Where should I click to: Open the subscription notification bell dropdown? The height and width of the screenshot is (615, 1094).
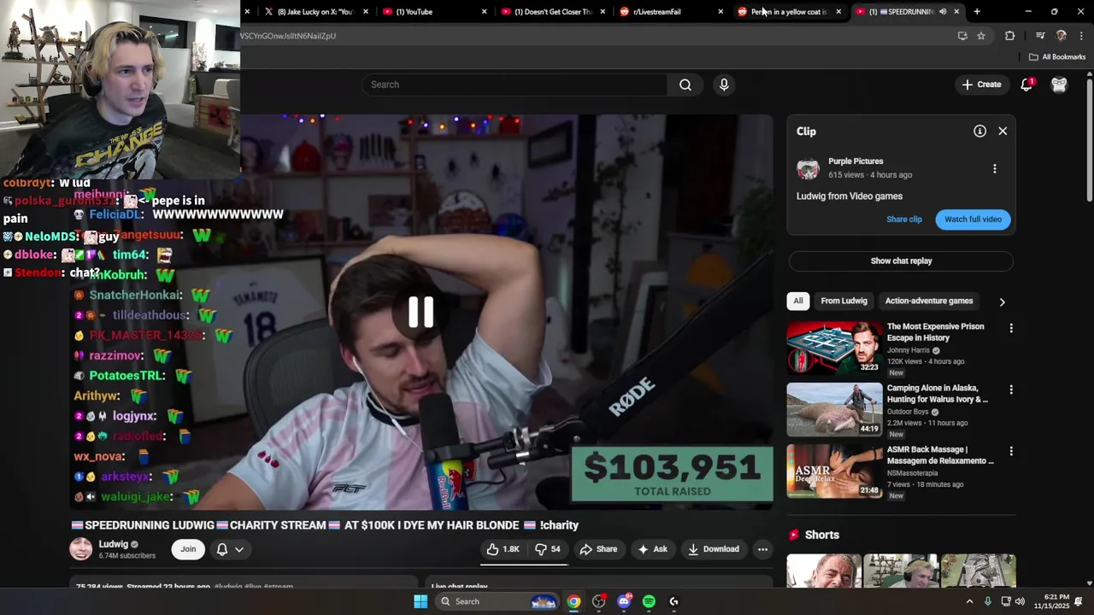229,549
